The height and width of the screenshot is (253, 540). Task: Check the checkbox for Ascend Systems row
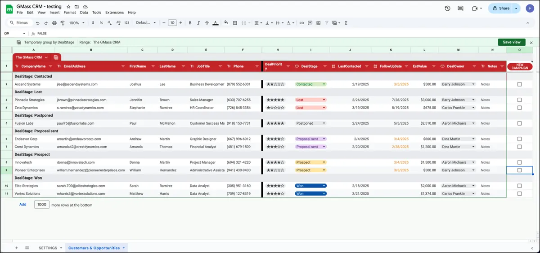[x=519, y=84]
